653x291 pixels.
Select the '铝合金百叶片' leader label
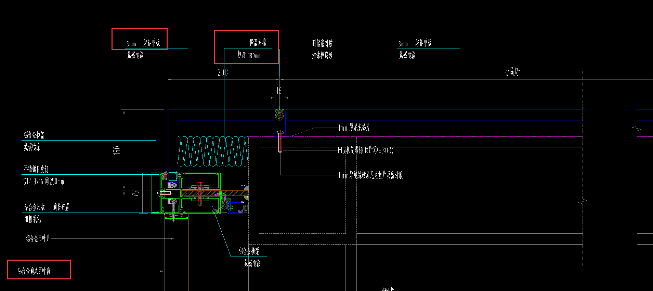[38, 238]
